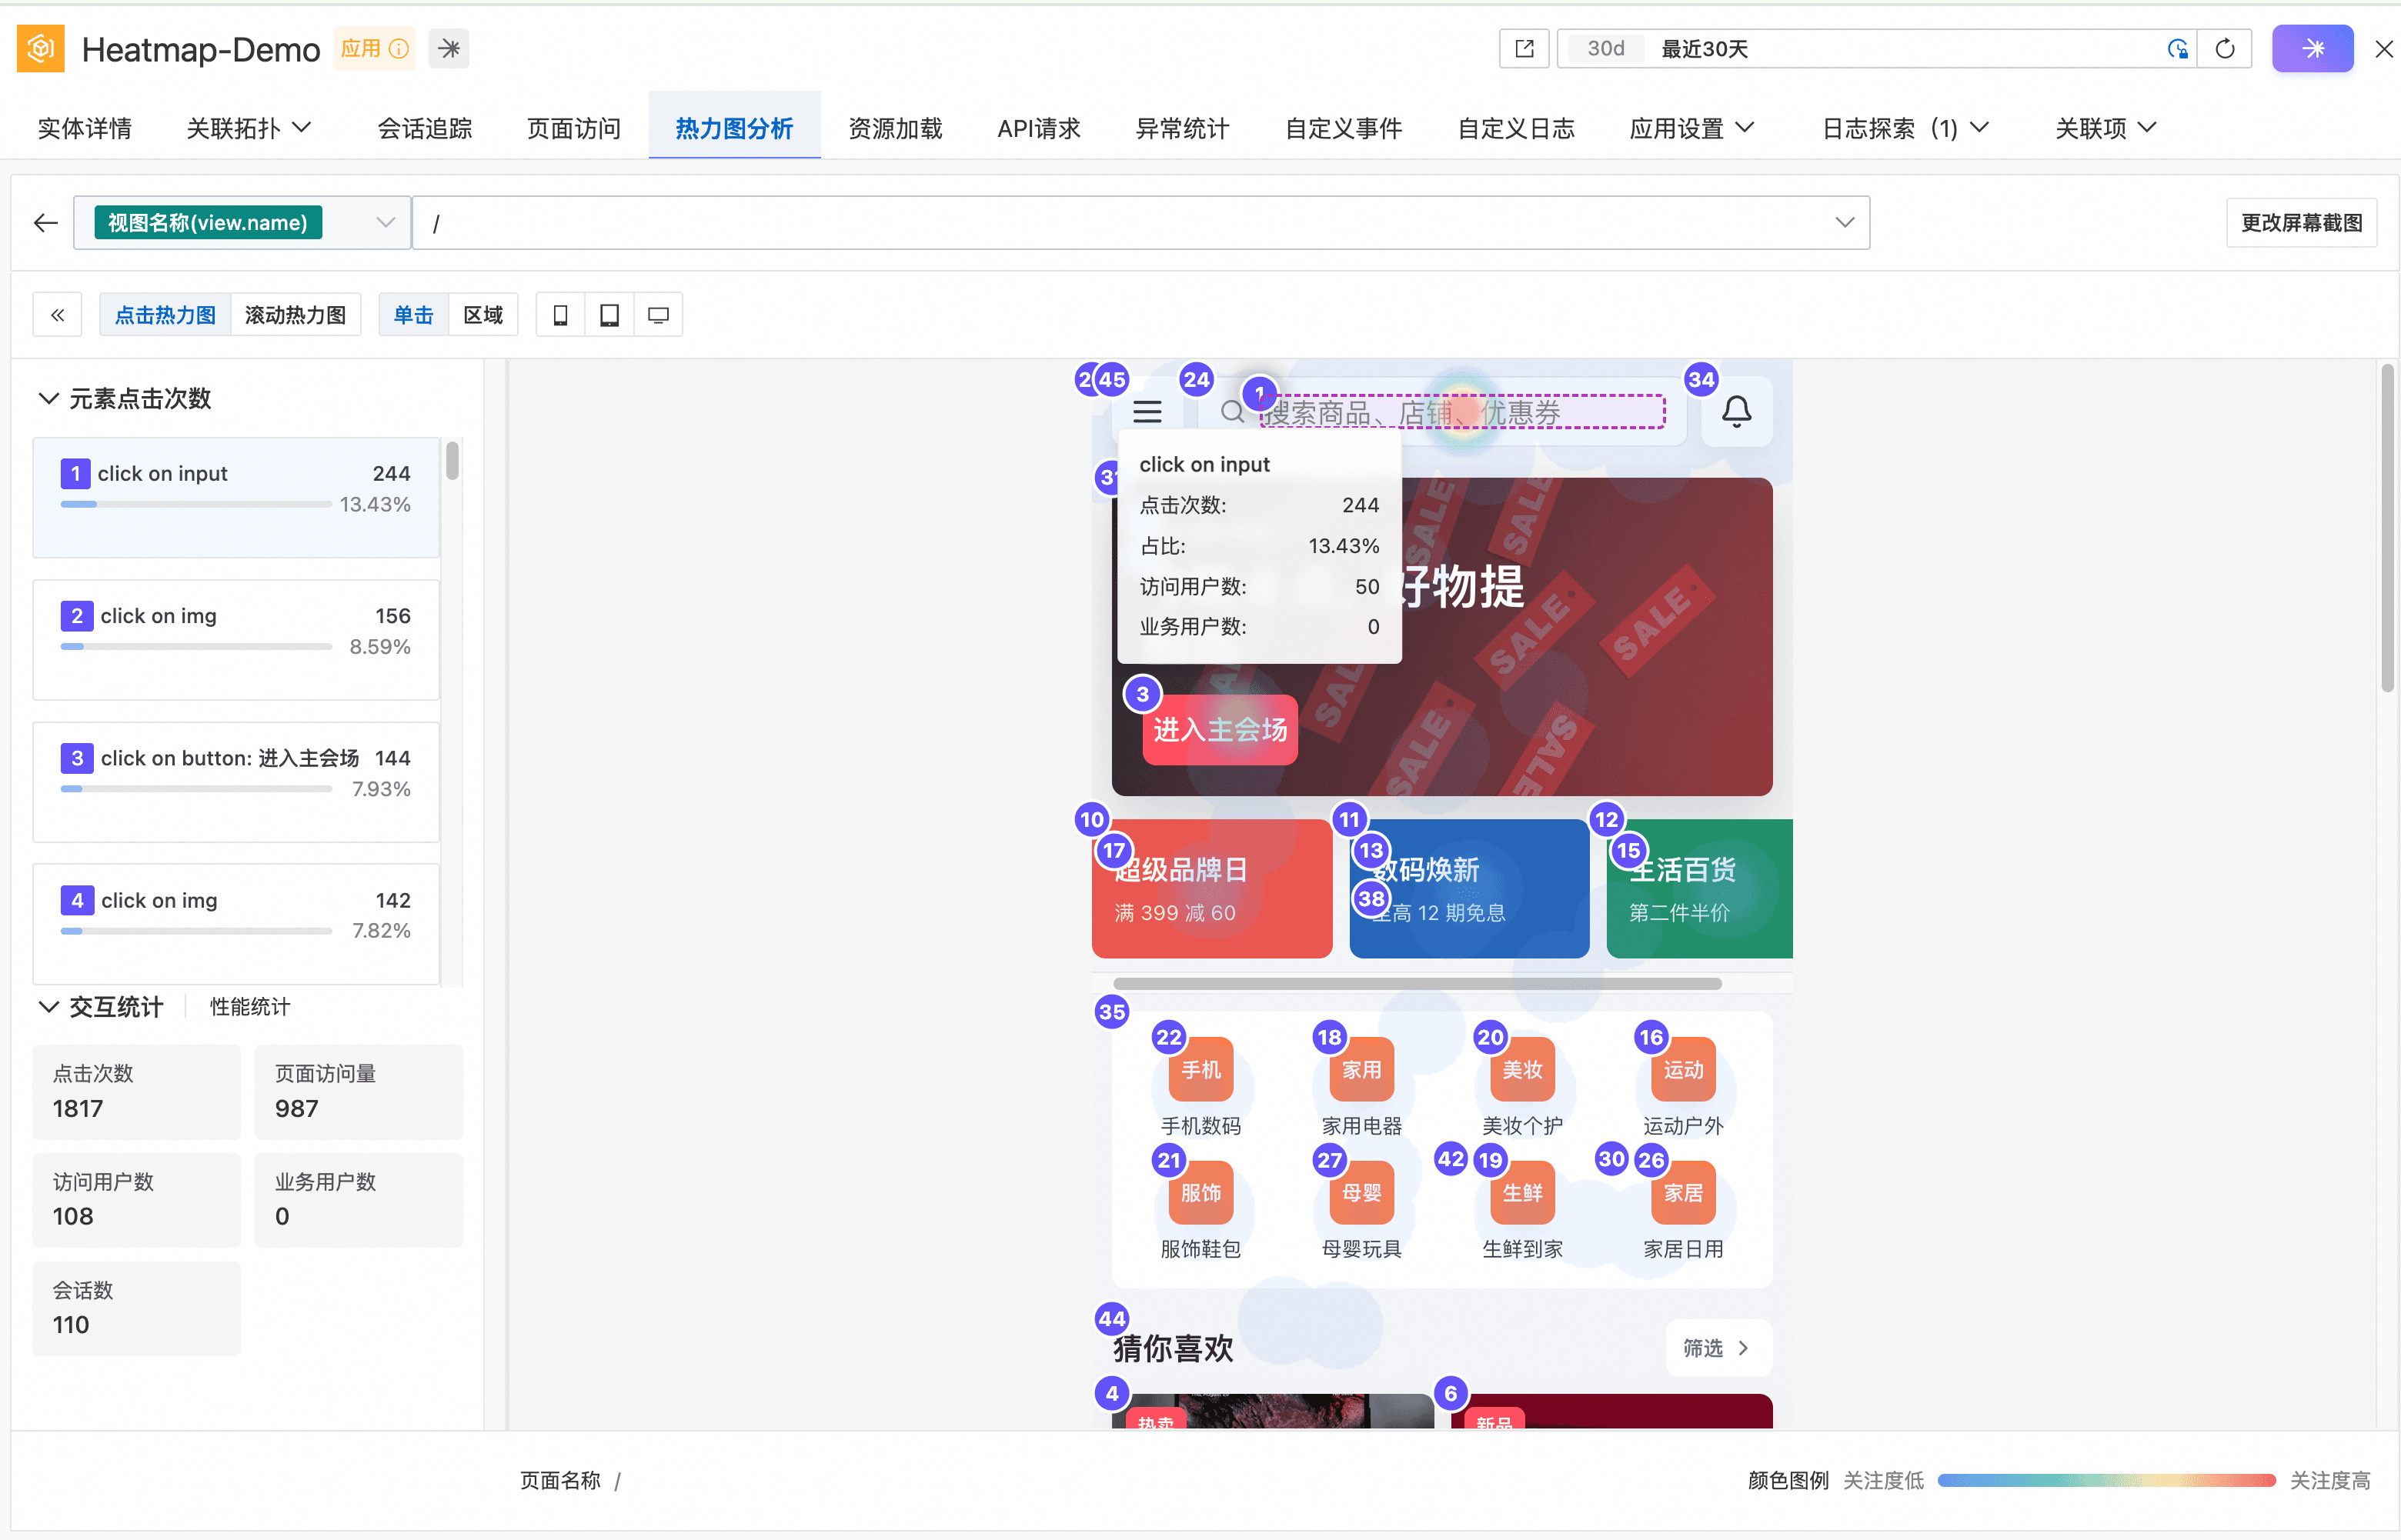Switch to 点击热力图 mode
The width and height of the screenshot is (2401, 1540).
point(165,315)
